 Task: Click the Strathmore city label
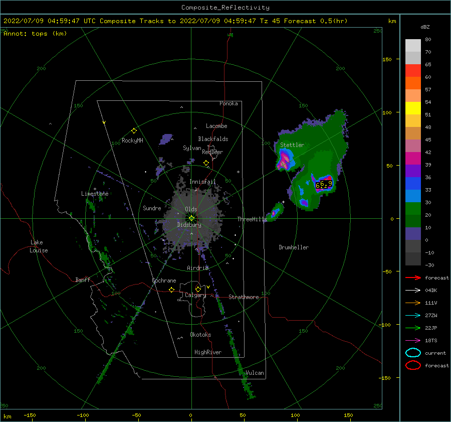(244, 297)
